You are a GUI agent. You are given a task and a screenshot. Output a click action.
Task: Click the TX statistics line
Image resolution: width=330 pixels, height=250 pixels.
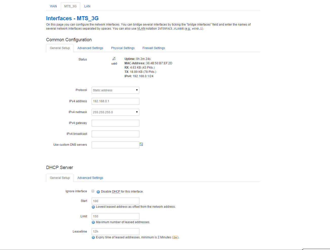tap(140, 72)
